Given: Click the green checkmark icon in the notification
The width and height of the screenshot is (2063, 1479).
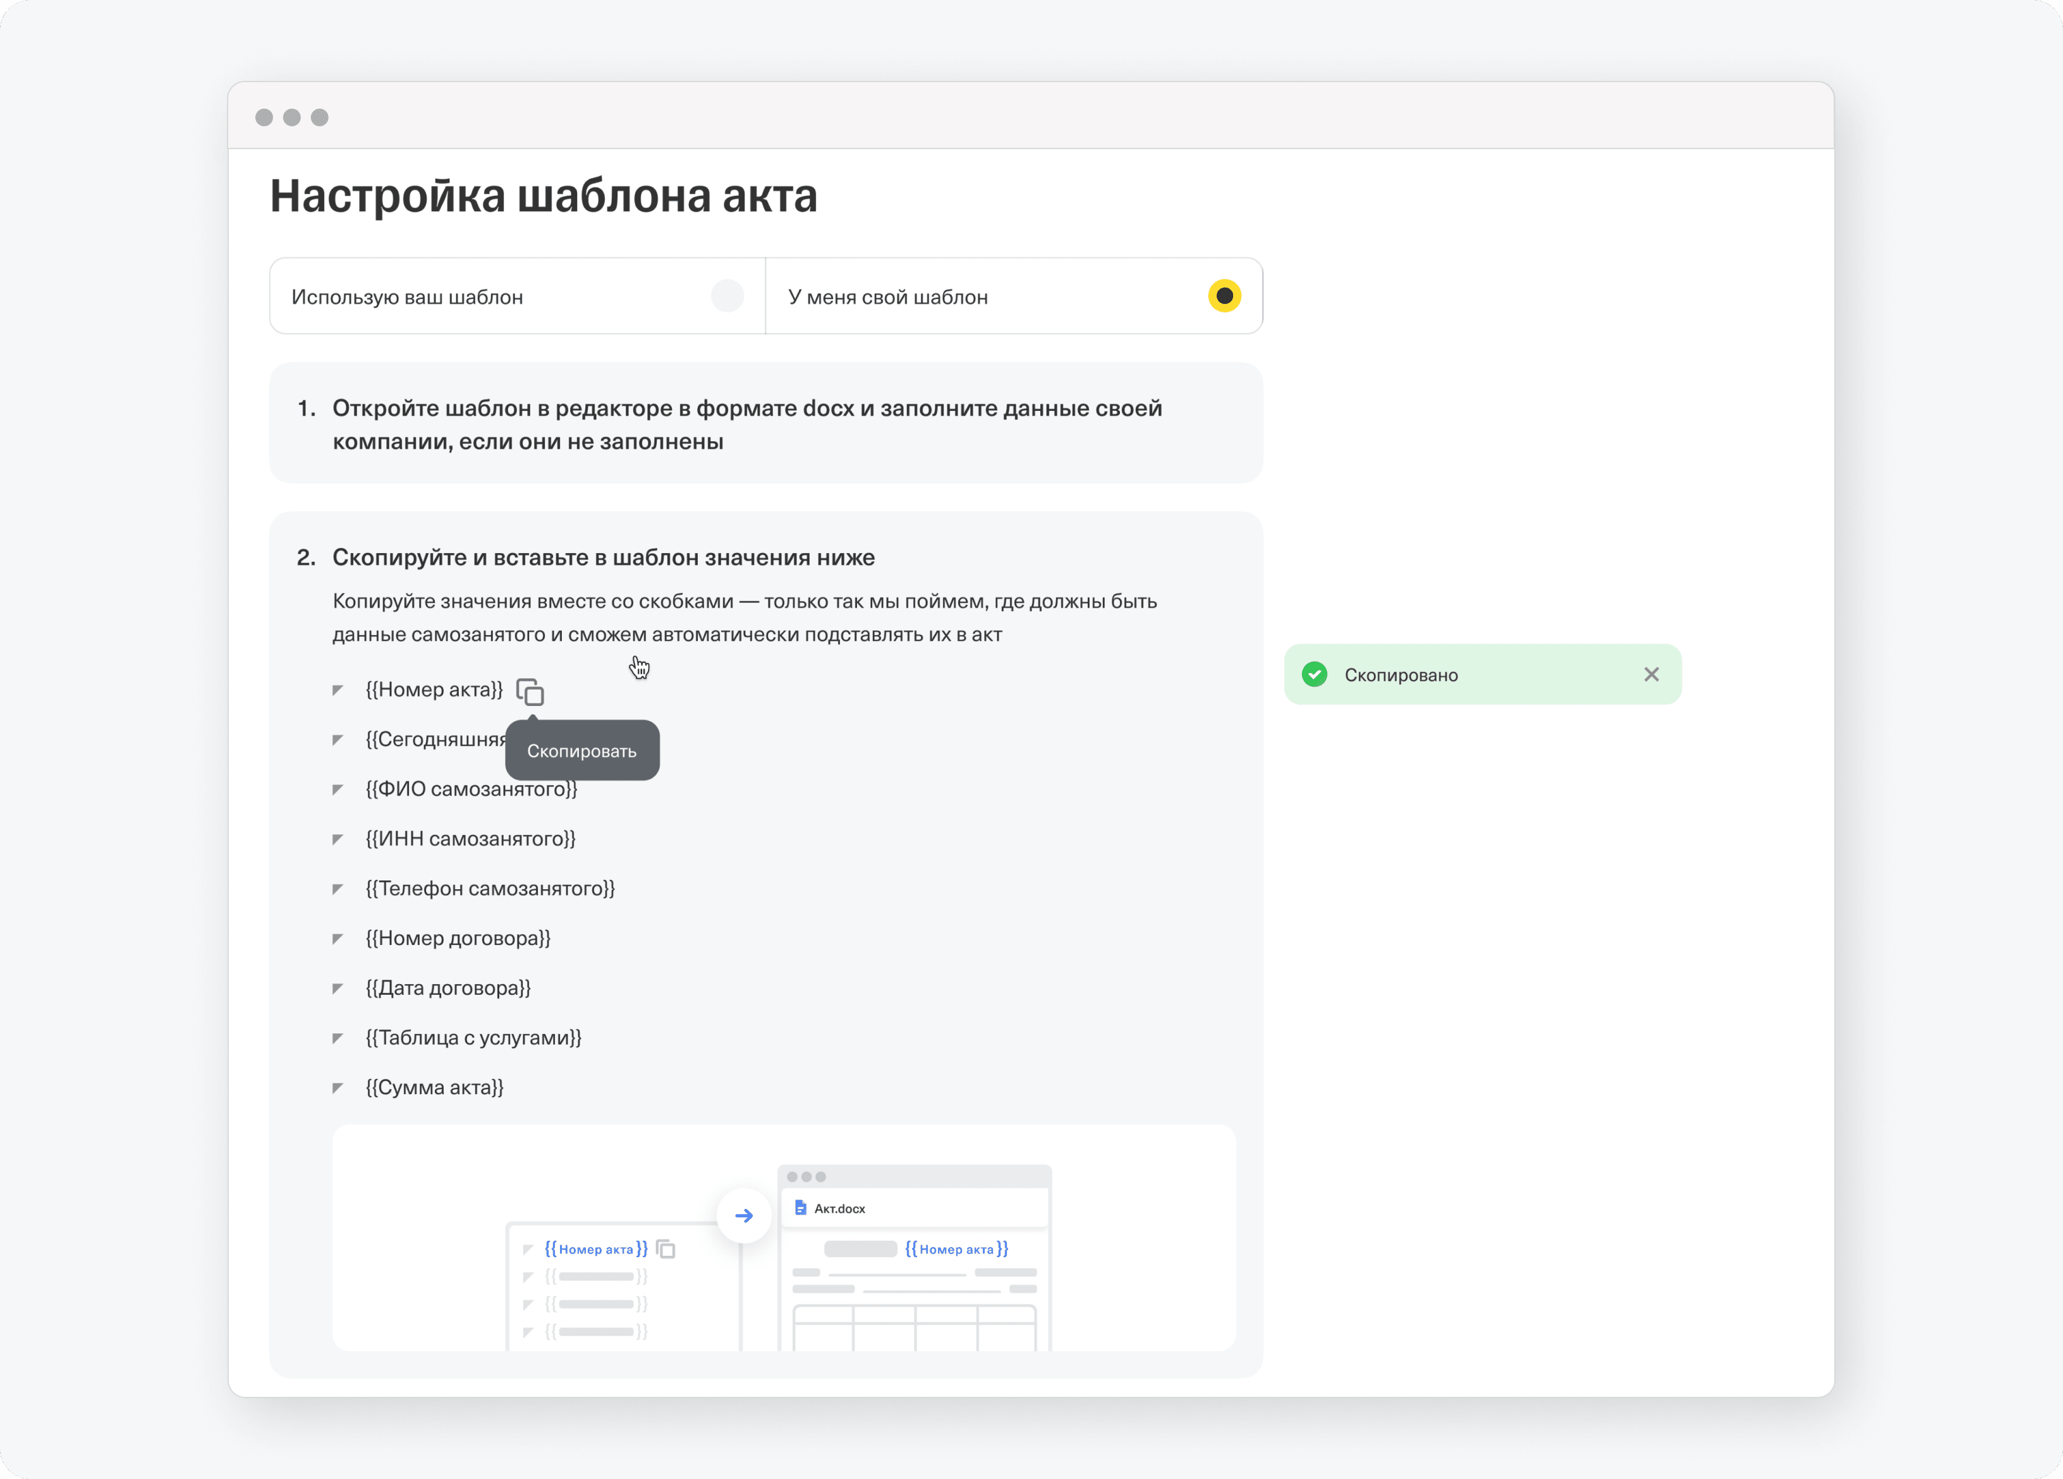Looking at the screenshot, I should 1313,674.
